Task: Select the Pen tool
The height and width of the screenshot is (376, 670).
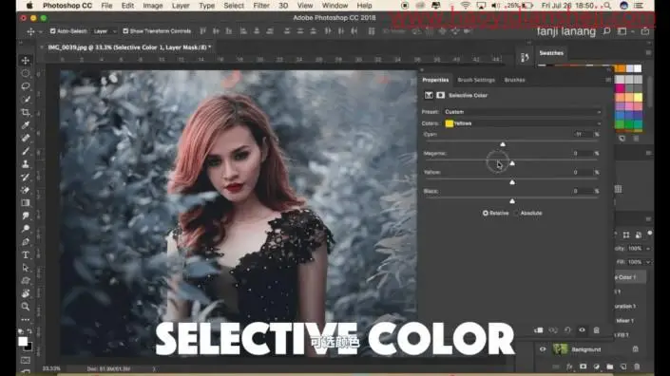Action: click(26, 241)
